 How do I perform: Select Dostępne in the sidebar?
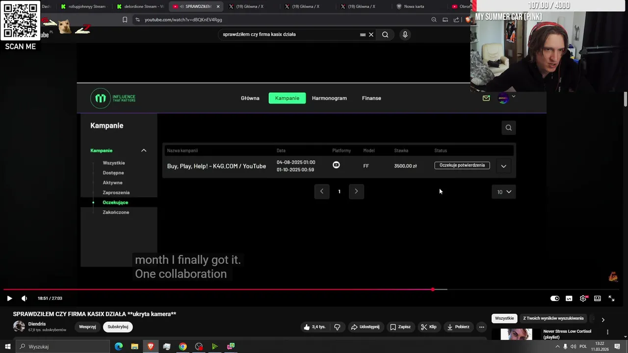click(x=113, y=173)
